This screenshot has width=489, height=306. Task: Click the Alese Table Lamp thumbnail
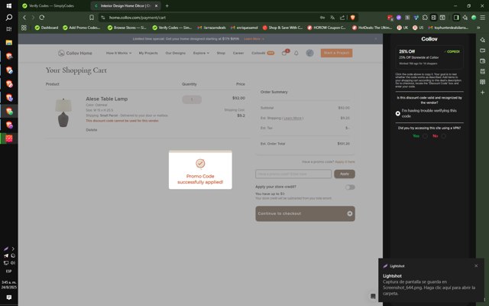63,112
